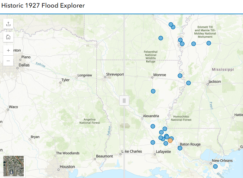The image size is (243, 178).
Task: Click the Baton Rouge label
Action: tap(190, 144)
